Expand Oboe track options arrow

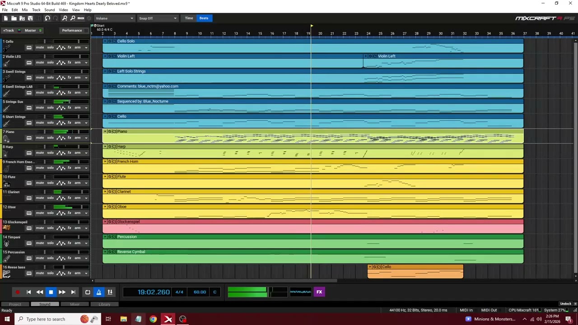86,213
